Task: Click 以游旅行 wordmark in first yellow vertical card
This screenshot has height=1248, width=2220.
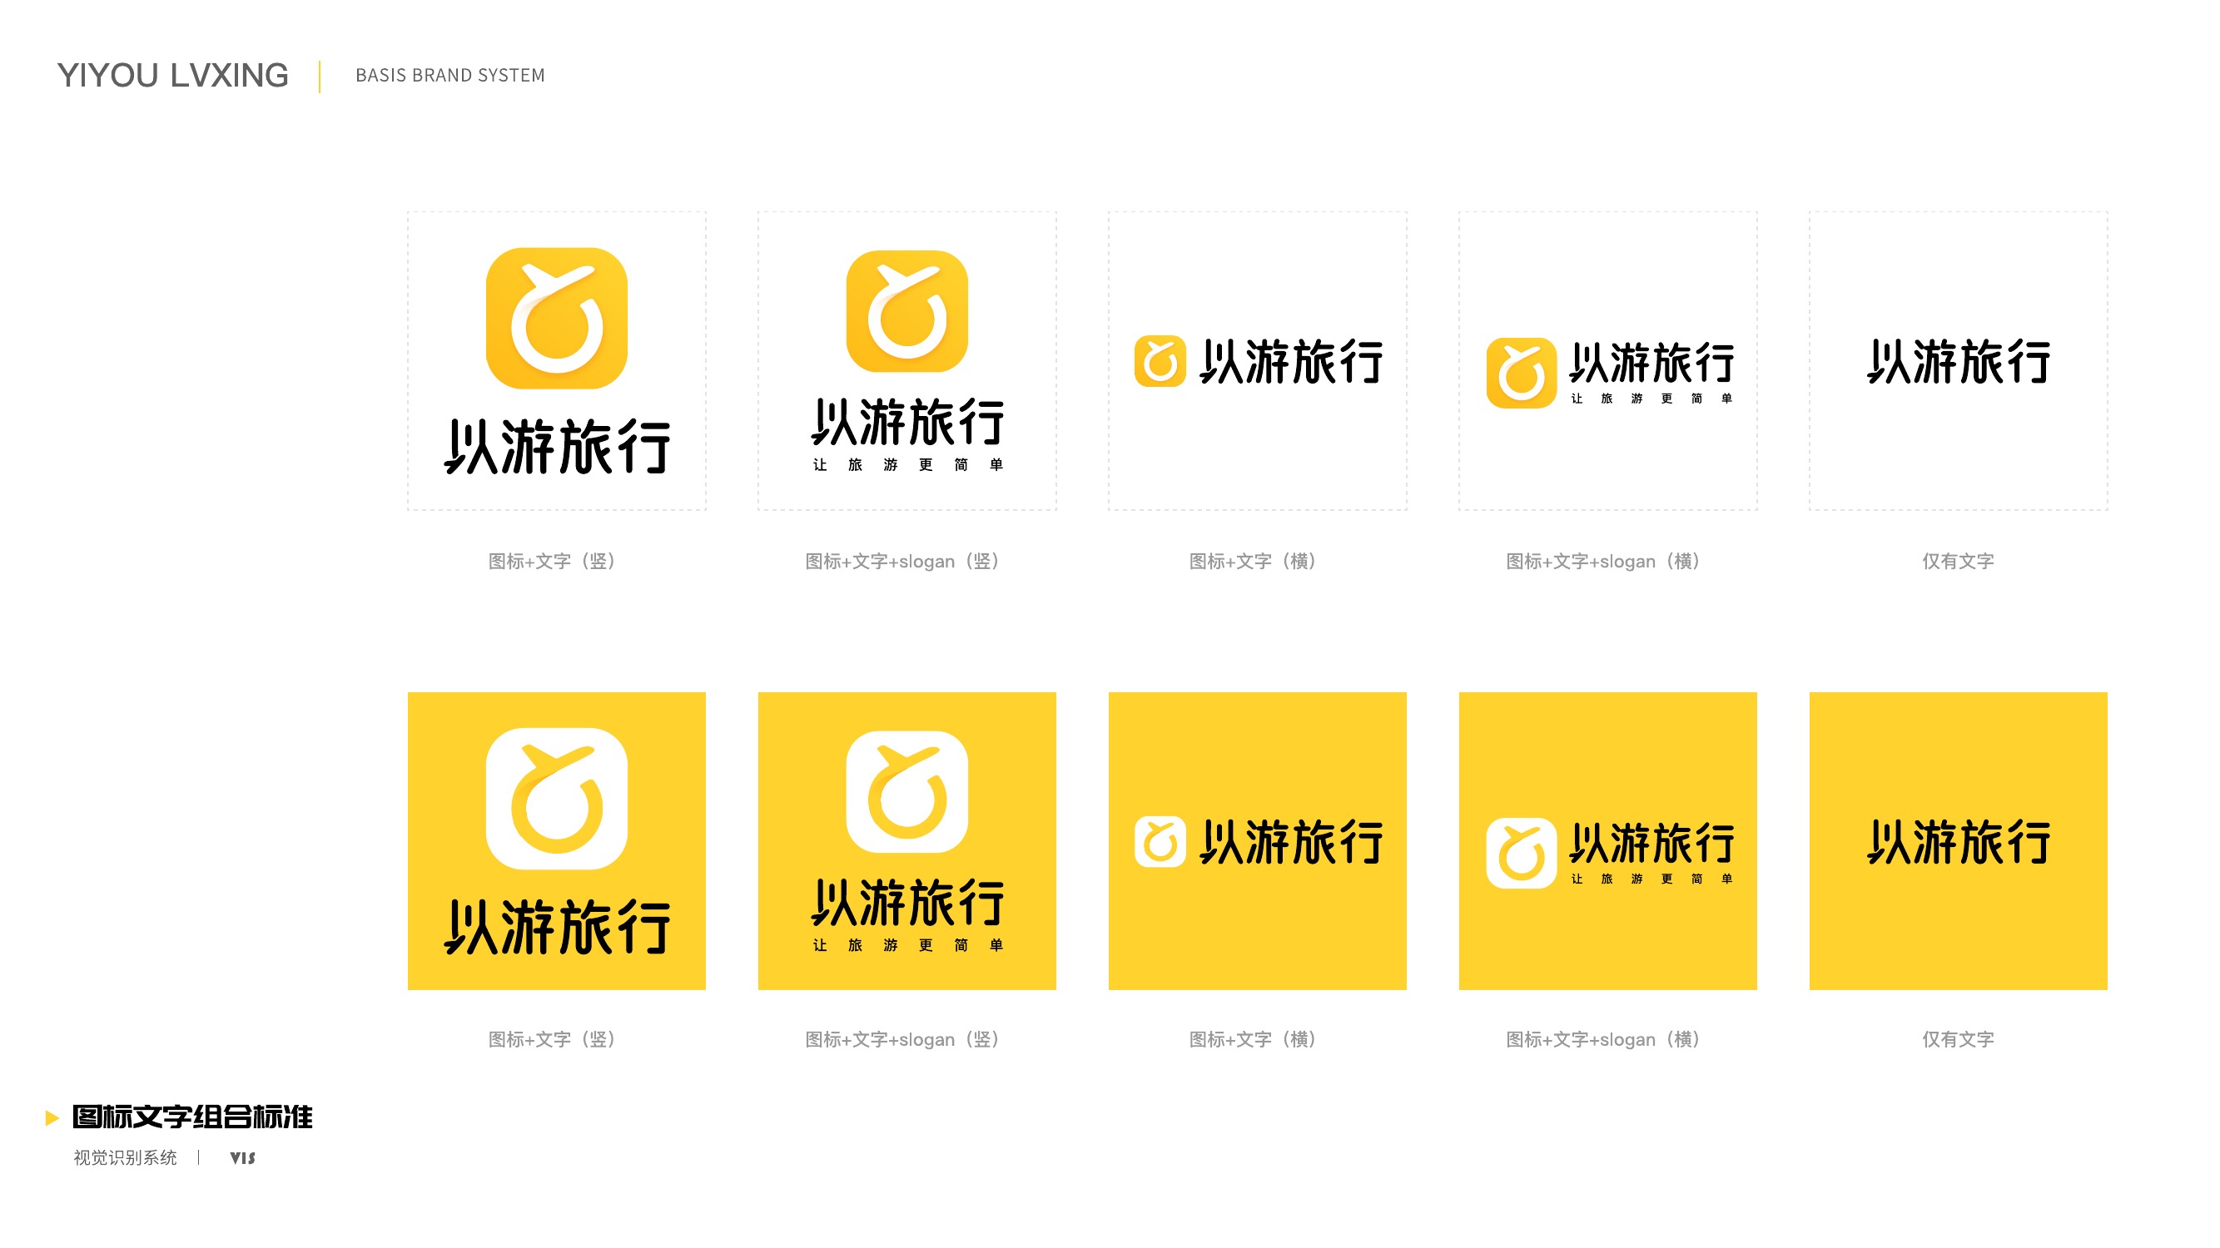Action: [x=557, y=928]
